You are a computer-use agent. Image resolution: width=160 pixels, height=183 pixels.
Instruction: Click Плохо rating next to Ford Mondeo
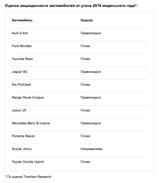coord(85,46)
